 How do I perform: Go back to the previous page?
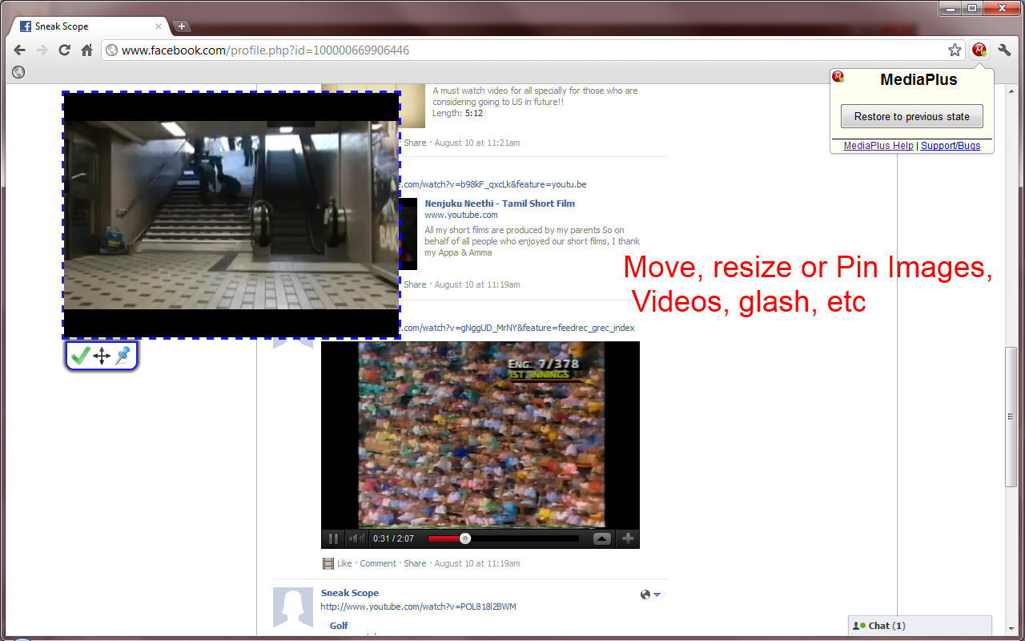coord(20,50)
